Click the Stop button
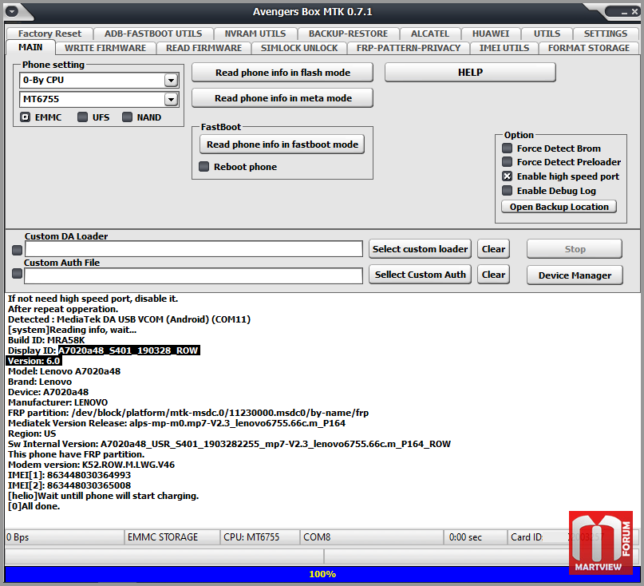 point(575,249)
